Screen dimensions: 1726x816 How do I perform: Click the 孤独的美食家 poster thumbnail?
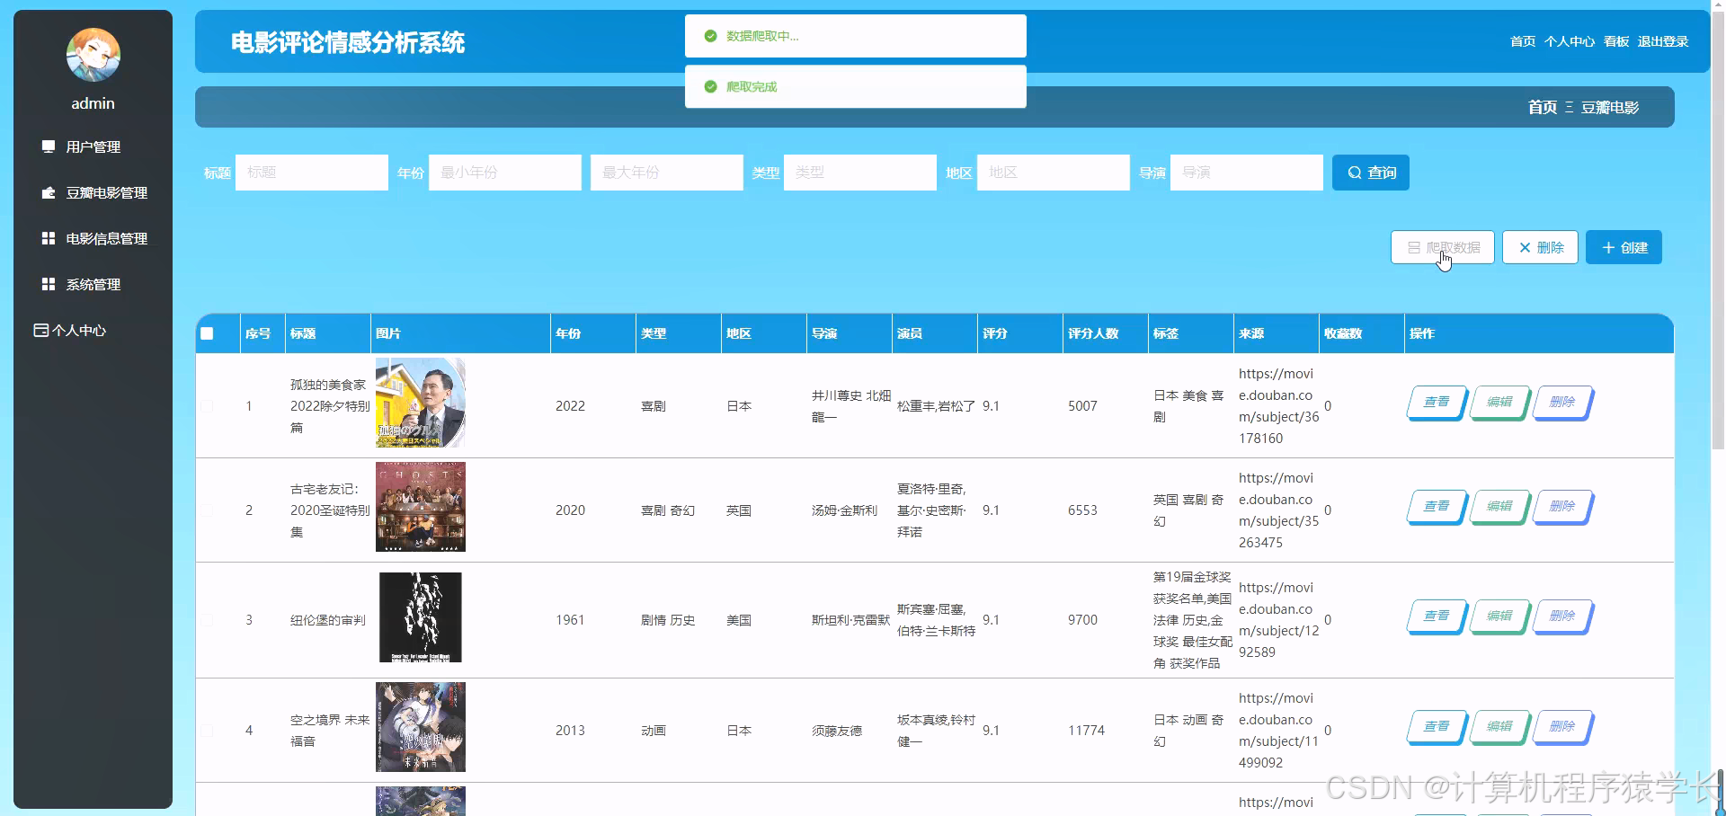(x=421, y=403)
